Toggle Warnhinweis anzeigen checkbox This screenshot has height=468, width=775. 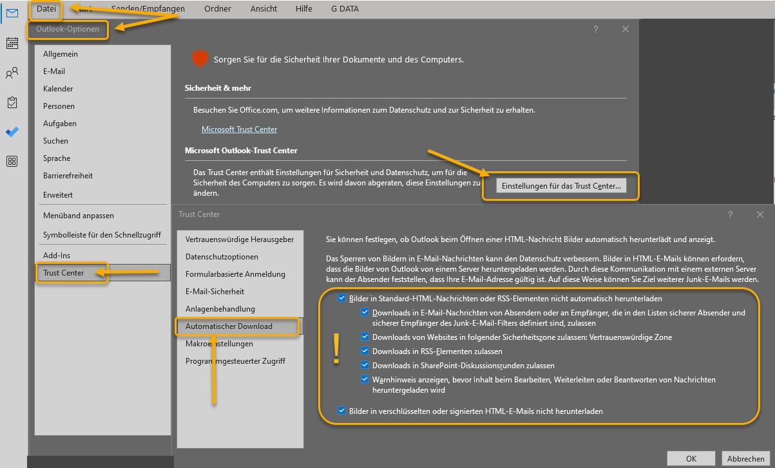[365, 380]
